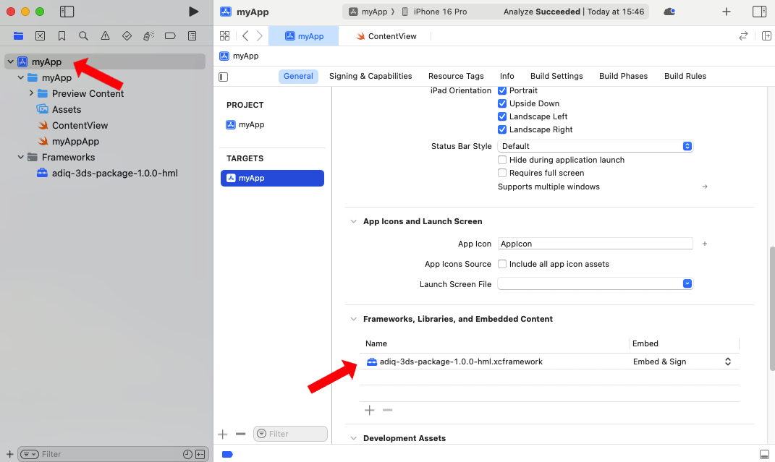Select the myApp scheme in toolbar
The width and height of the screenshot is (775, 462).
tap(368, 12)
